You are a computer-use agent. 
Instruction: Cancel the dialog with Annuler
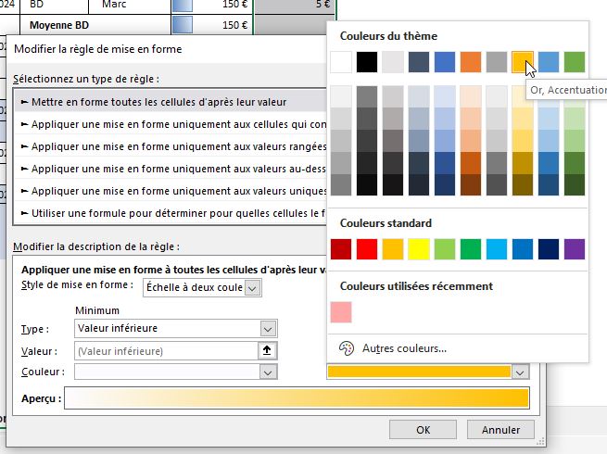500,430
